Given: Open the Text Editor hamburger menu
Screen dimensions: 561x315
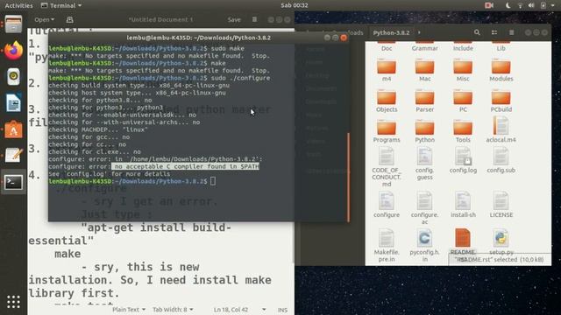Looking at the screenshot, I should 254,19.
